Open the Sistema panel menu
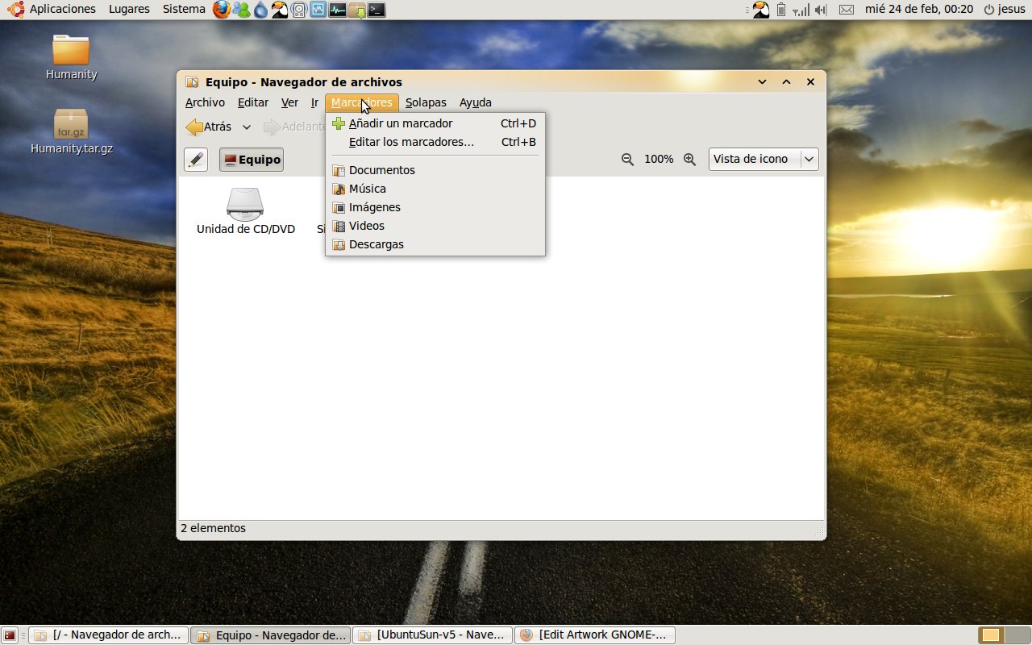Image resolution: width=1032 pixels, height=645 pixels. point(184,10)
